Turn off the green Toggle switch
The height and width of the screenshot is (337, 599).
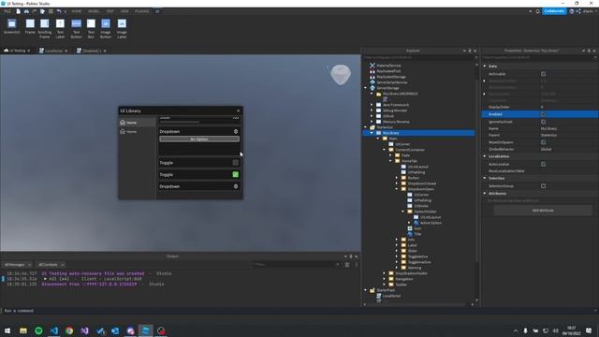pos(236,175)
